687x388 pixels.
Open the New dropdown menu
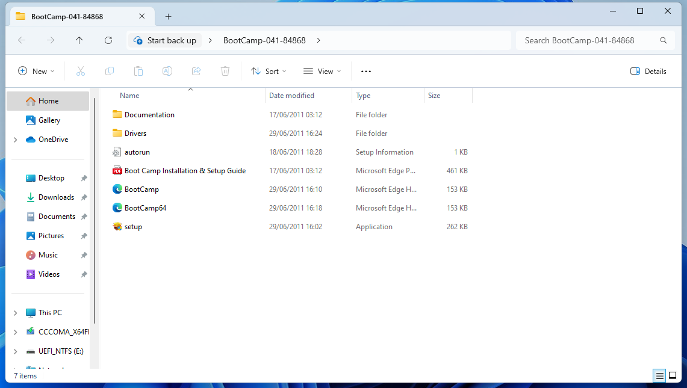36,72
